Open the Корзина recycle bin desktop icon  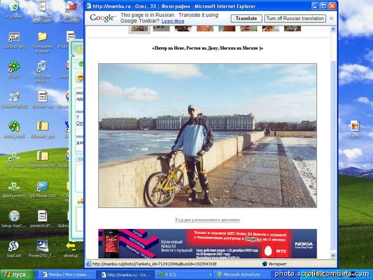coord(14,9)
